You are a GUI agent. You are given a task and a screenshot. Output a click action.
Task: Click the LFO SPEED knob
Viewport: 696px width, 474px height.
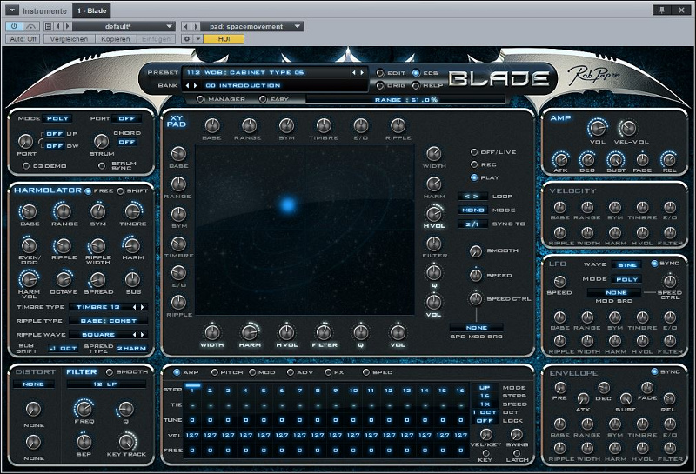[559, 282]
